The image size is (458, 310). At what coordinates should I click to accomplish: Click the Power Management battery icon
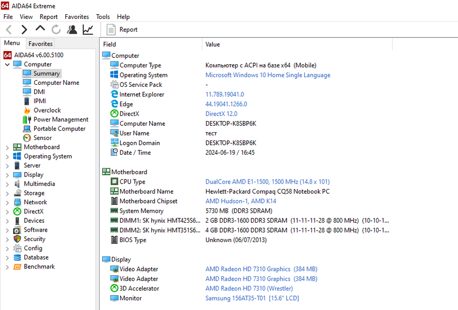pyautogui.click(x=27, y=119)
